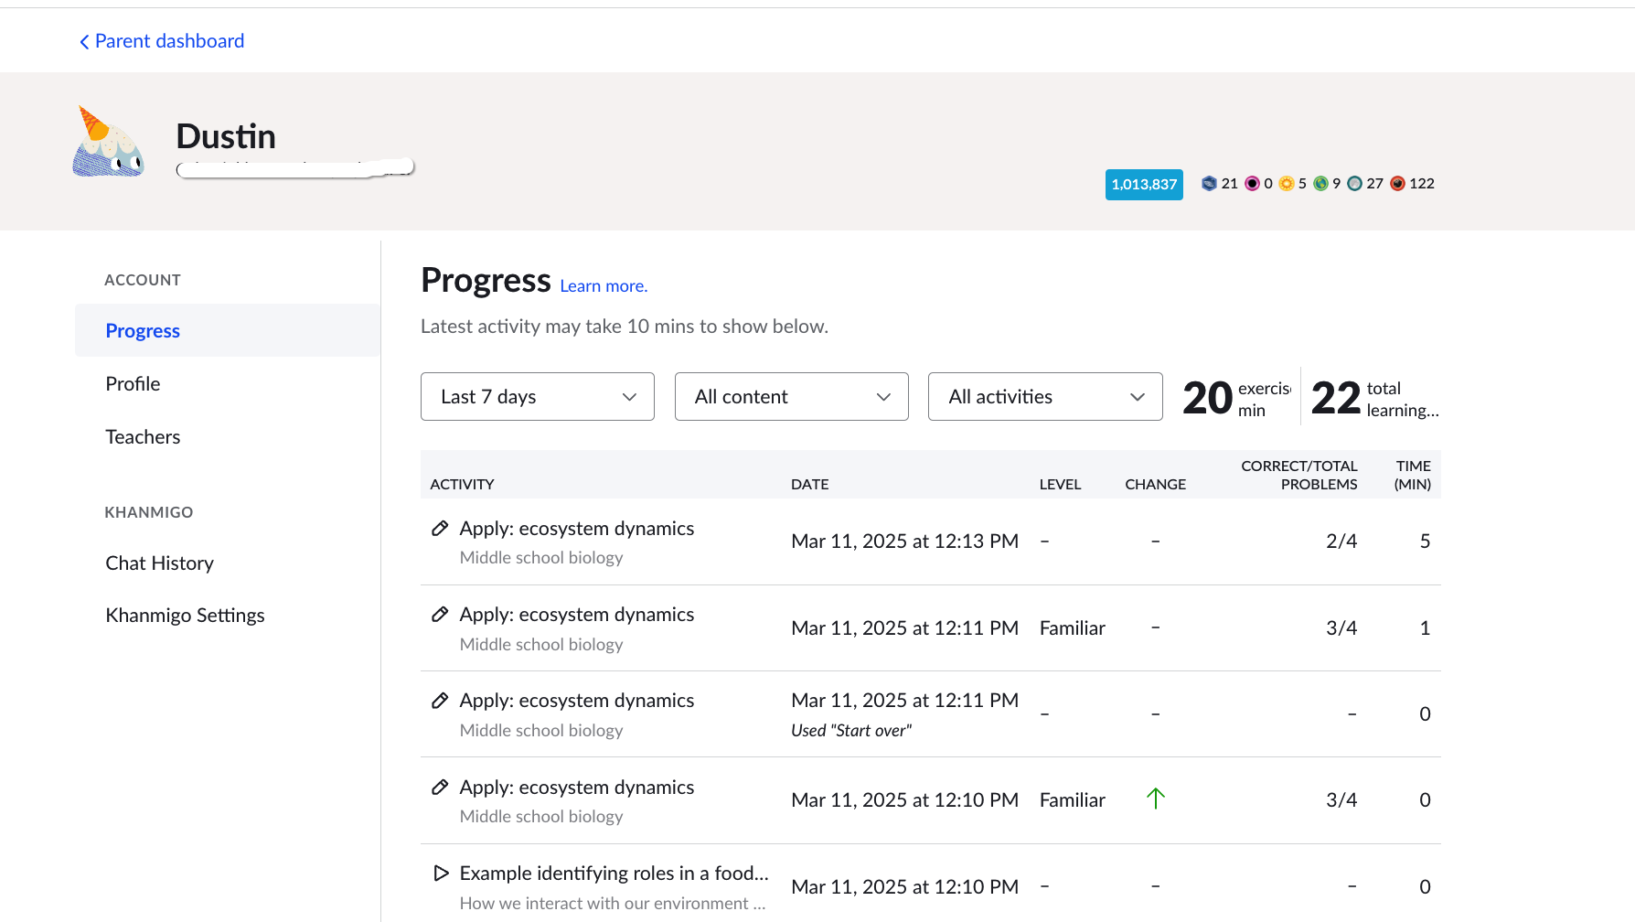The width and height of the screenshot is (1635, 922).
Task: Click the sun badge icon showing 5
Action: click(x=1287, y=184)
